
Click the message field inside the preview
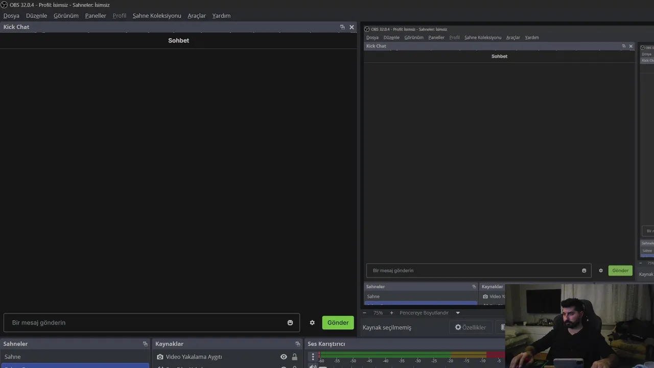(x=479, y=270)
